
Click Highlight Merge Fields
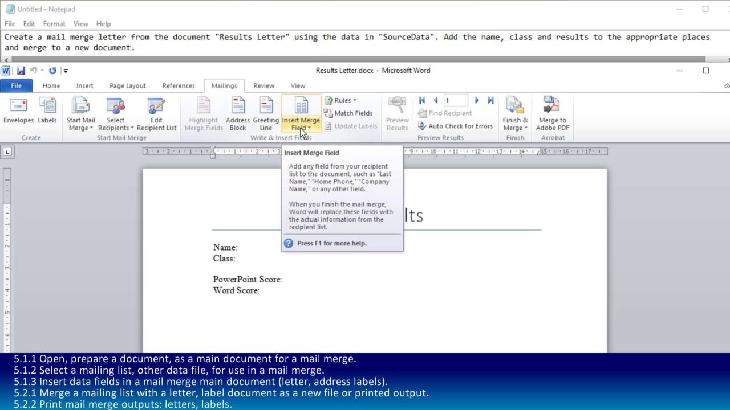coord(204,114)
